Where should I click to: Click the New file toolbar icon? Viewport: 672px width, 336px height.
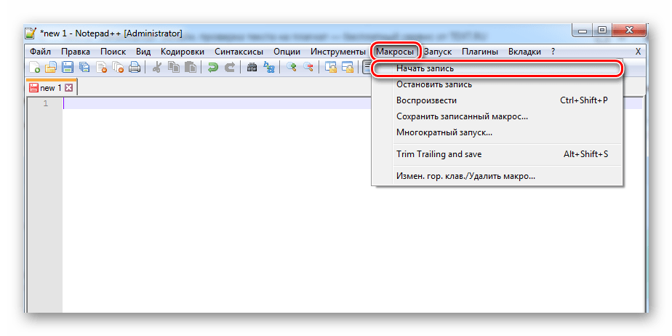point(34,68)
